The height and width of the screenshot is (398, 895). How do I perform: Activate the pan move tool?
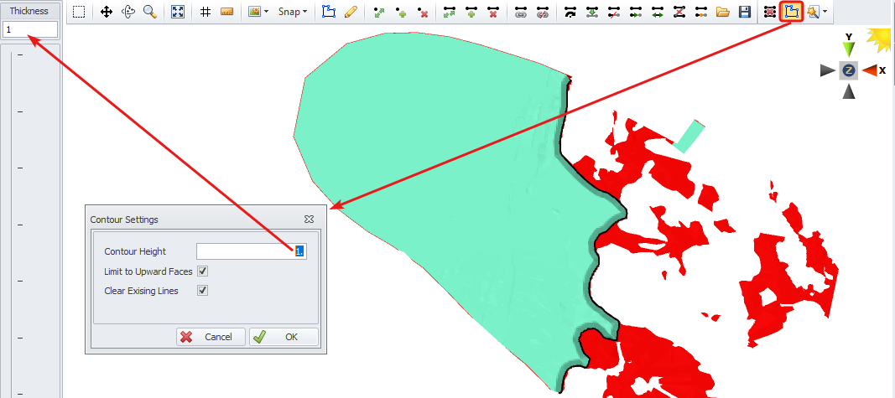point(107,13)
